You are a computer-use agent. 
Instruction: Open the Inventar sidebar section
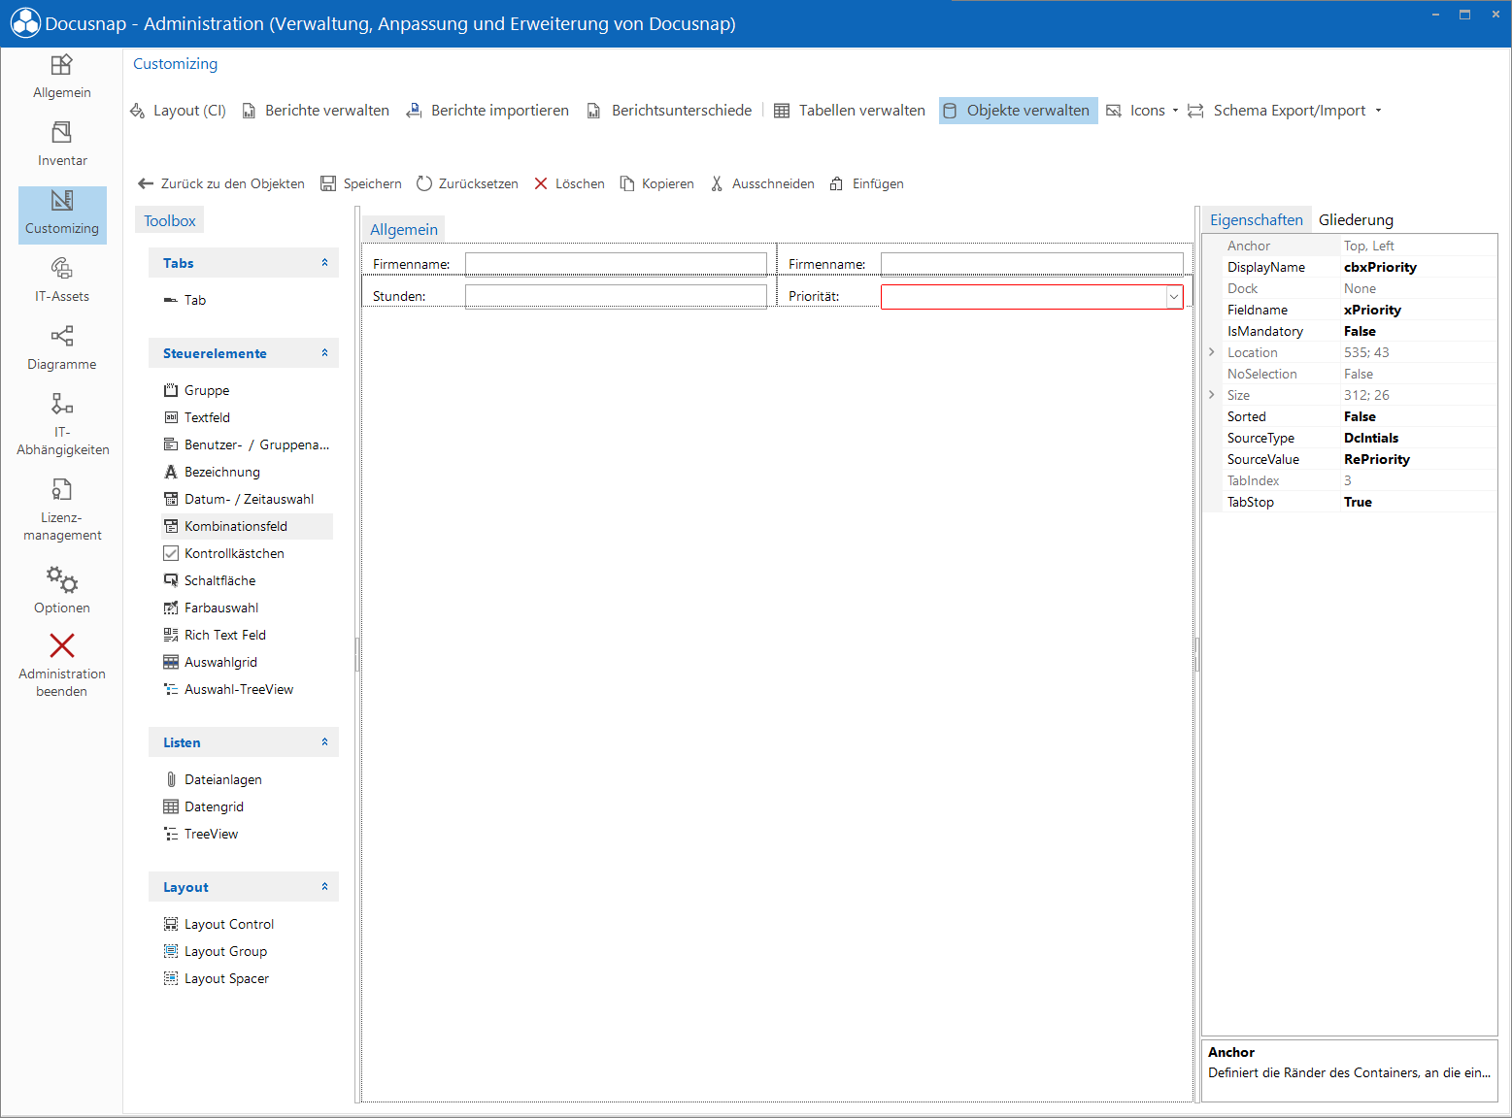(62, 145)
